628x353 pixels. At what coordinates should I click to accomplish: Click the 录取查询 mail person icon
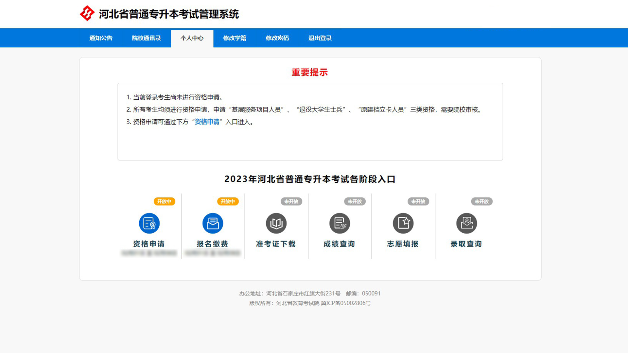click(x=466, y=224)
